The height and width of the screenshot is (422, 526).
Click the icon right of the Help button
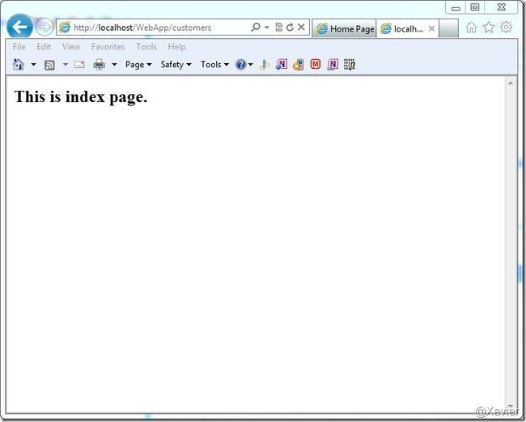(265, 64)
